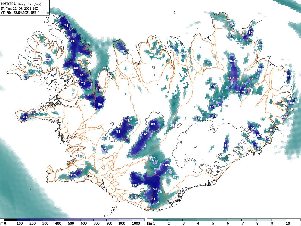The image size is (301, 226).
Task: Click the visibility value '861' on the map
Action: pyautogui.click(x=105, y=68)
